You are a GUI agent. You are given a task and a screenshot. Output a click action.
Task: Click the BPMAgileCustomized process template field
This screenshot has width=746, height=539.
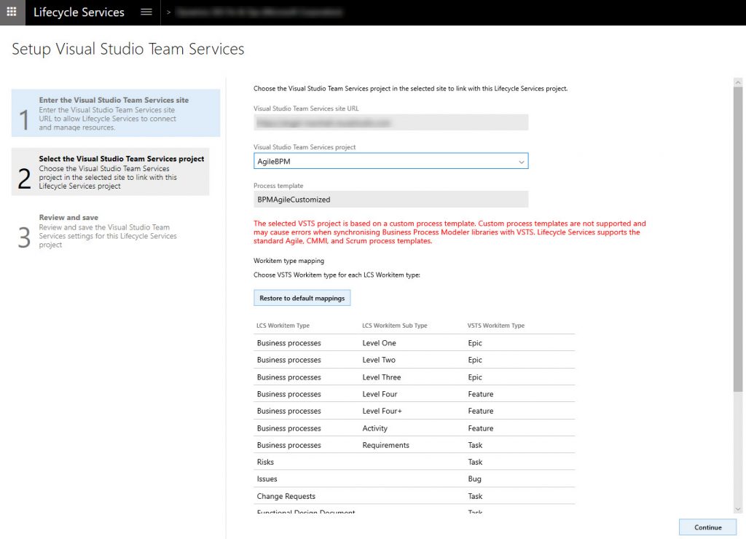click(x=390, y=198)
